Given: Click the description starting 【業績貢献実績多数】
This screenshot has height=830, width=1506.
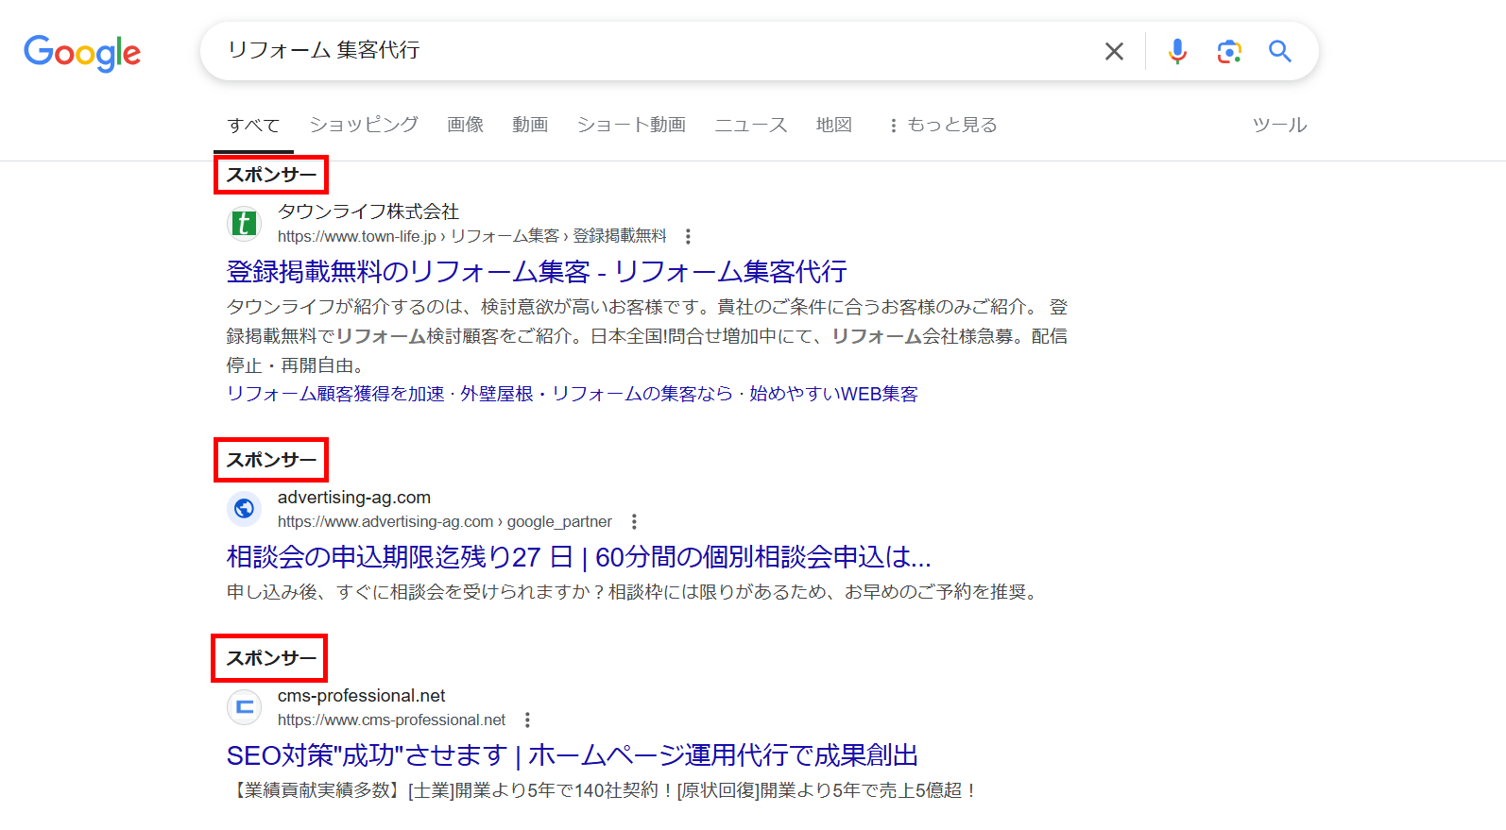Looking at the screenshot, I should [x=604, y=790].
